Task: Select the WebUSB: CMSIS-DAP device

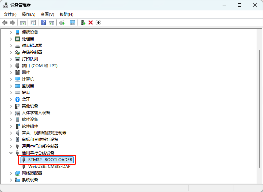Action: tap(49, 166)
